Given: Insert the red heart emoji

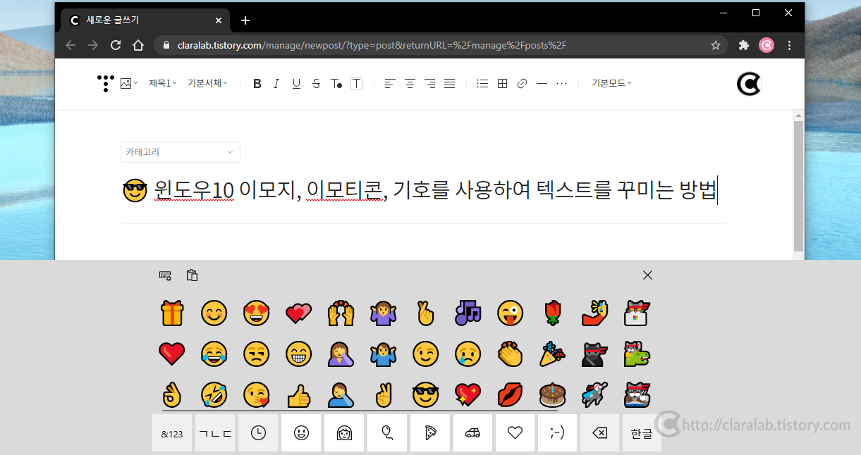Looking at the screenshot, I should click(172, 354).
